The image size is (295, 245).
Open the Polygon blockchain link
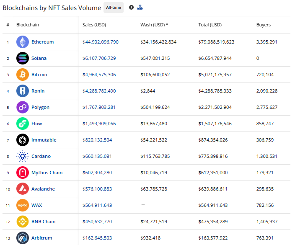pos(40,107)
